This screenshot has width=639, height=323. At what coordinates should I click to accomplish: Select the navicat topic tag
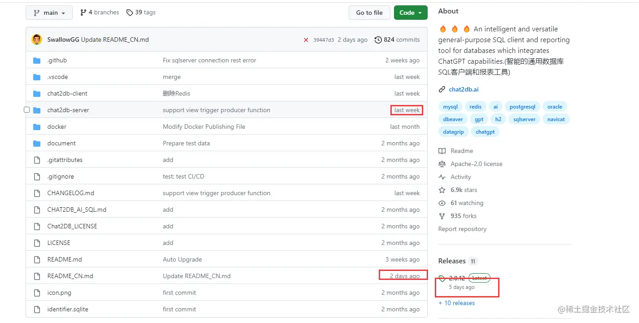click(x=556, y=119)
